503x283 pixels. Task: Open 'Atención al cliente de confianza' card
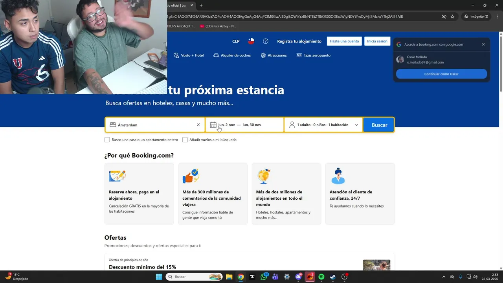pyautogui.click(x=360, y=194)
